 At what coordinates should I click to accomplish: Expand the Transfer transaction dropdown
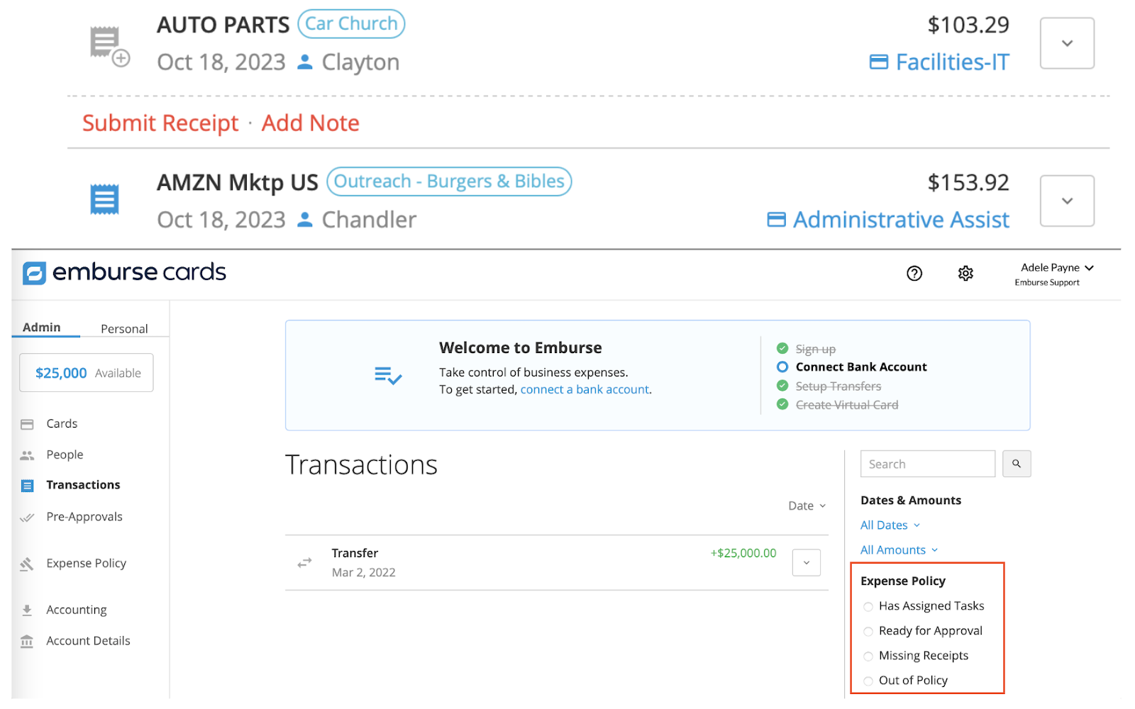tap(807, 563)
